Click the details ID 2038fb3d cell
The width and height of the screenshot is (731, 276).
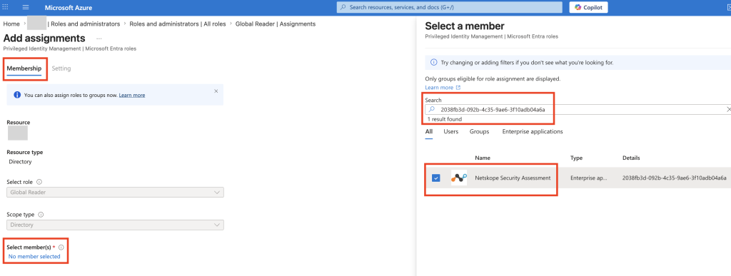pos(674,178)
